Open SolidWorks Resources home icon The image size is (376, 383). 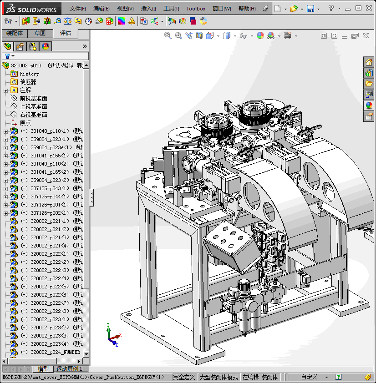[369, 62]
